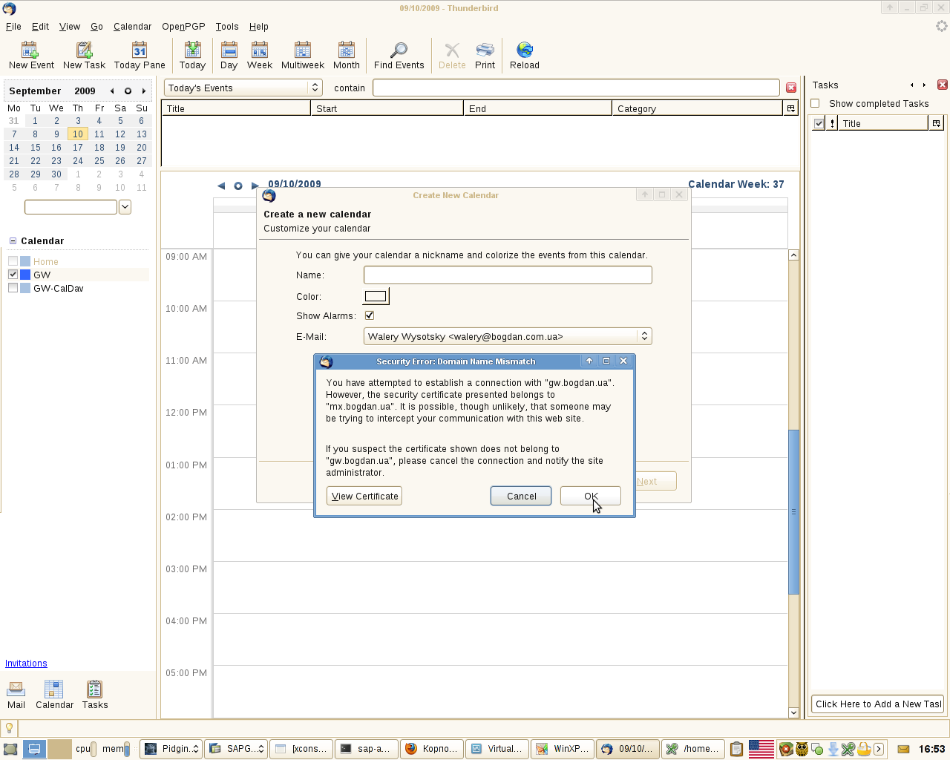Screen dimensions: 950x760
Task: Open the OpenPGP menu
Action: coord(183,26)
